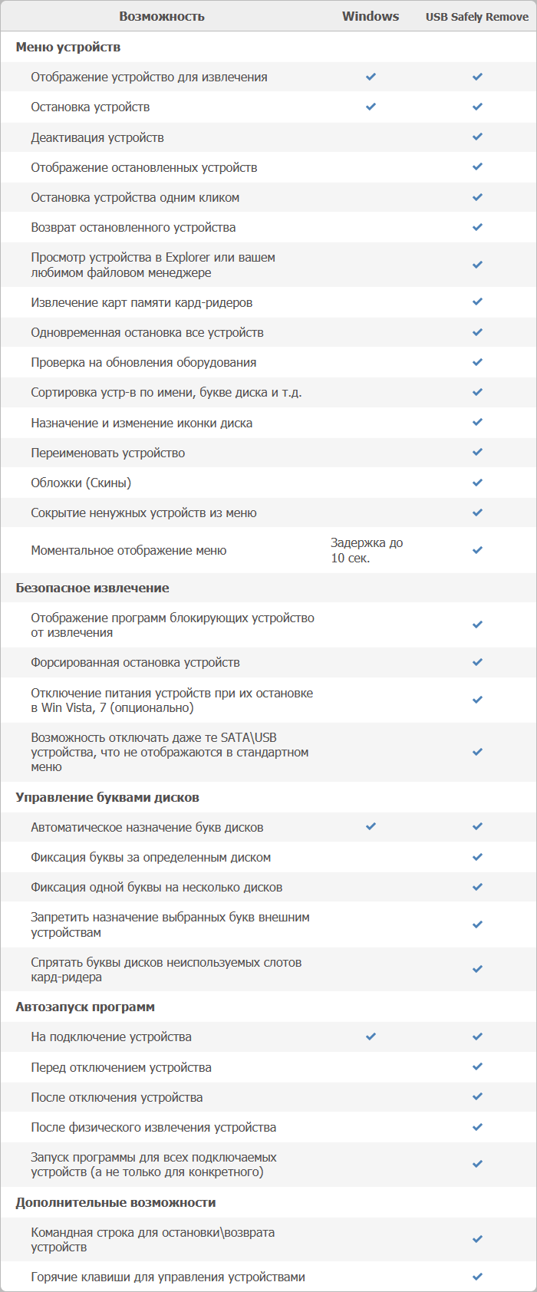Viewport: 537px width, 1292px height.
Task: Click the Автозапуск программ section heading
Action: tap(85, 1007)
